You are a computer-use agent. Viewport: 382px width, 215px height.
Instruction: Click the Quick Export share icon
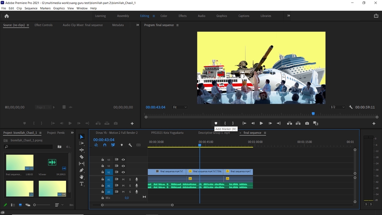[x=376, y=16]
